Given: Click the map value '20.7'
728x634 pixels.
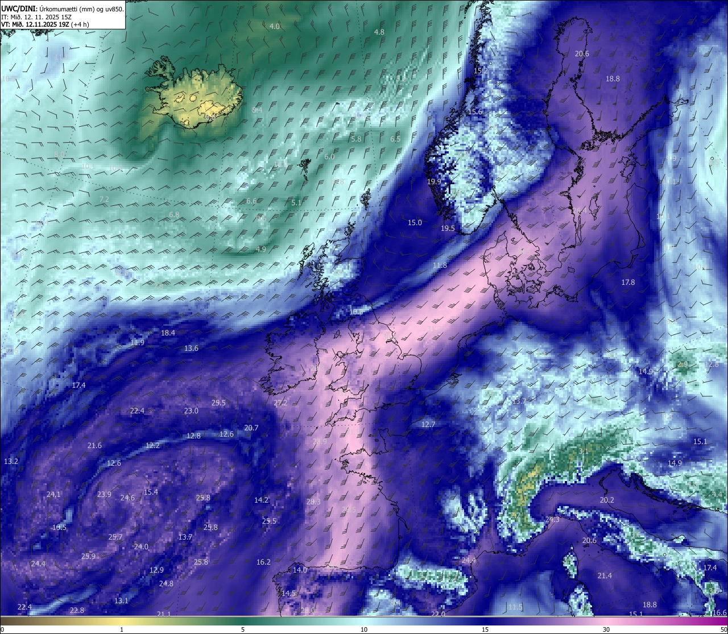Looking at the screenshot, I should (x=251, y=428).
